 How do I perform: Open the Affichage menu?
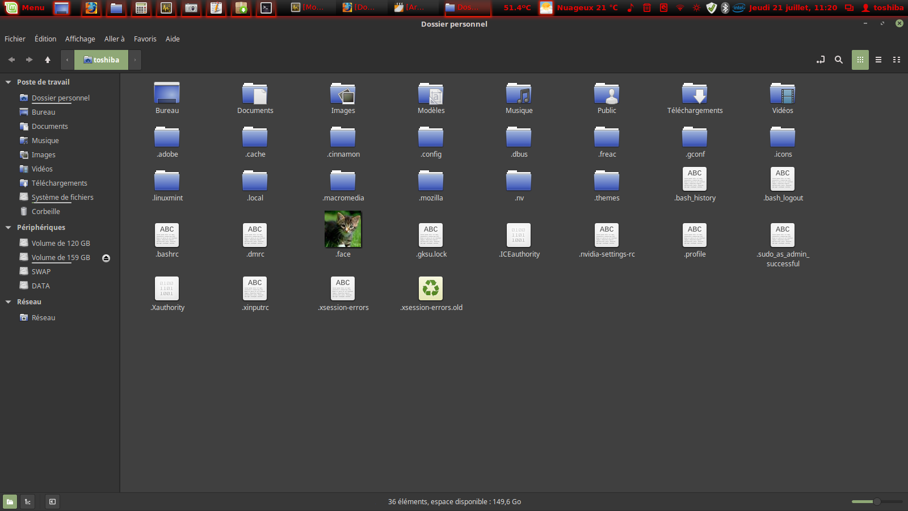[x=80, y=39]
